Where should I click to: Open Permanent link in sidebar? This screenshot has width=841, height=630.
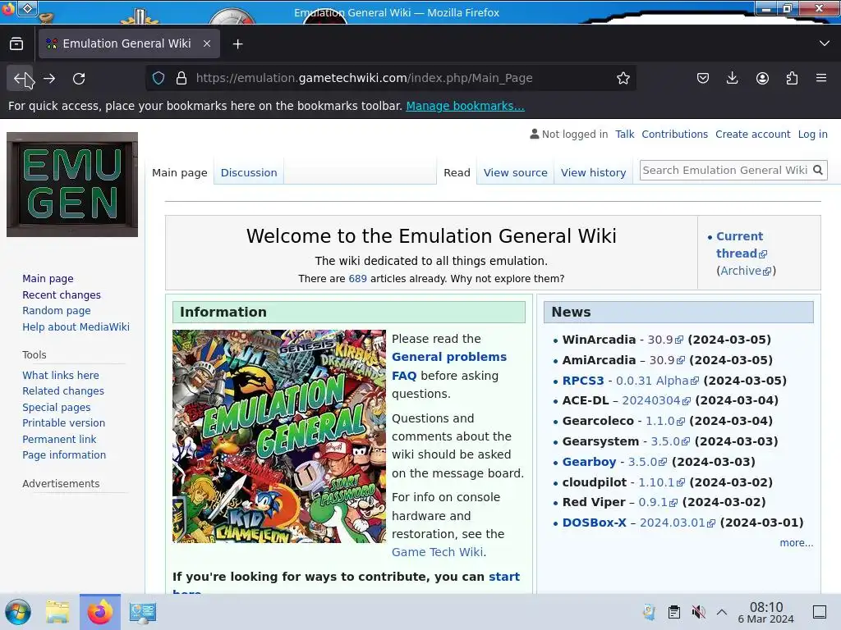pos(59,439)
